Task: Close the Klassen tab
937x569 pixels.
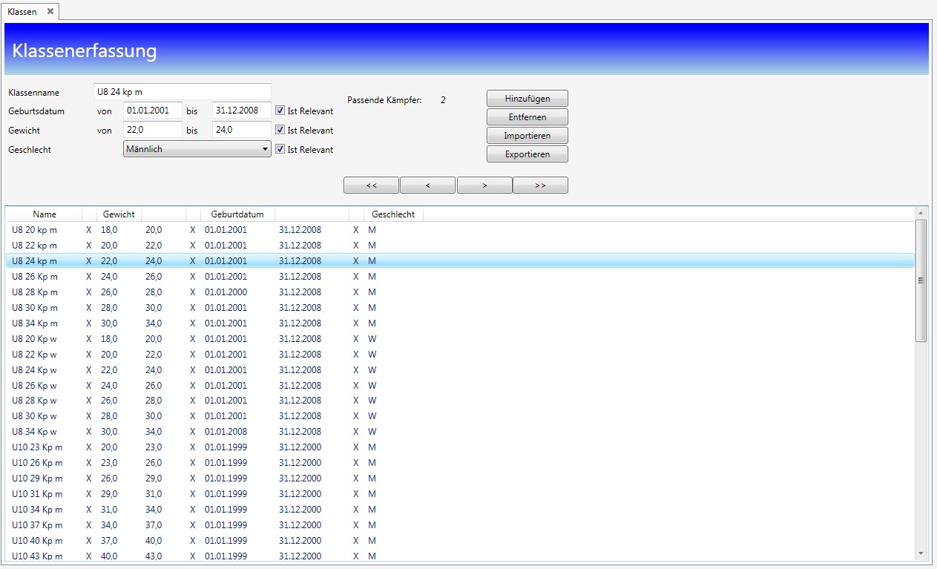Action: tap(50, 11)
